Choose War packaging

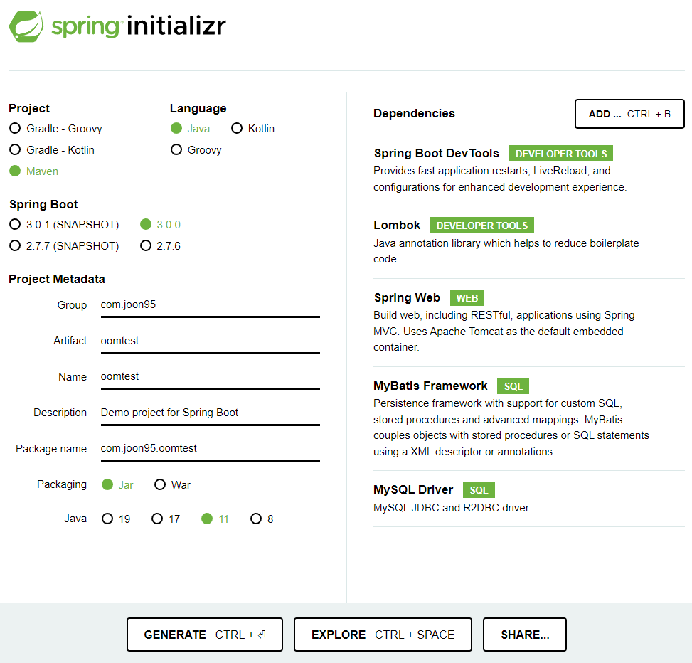pos(173,484)
